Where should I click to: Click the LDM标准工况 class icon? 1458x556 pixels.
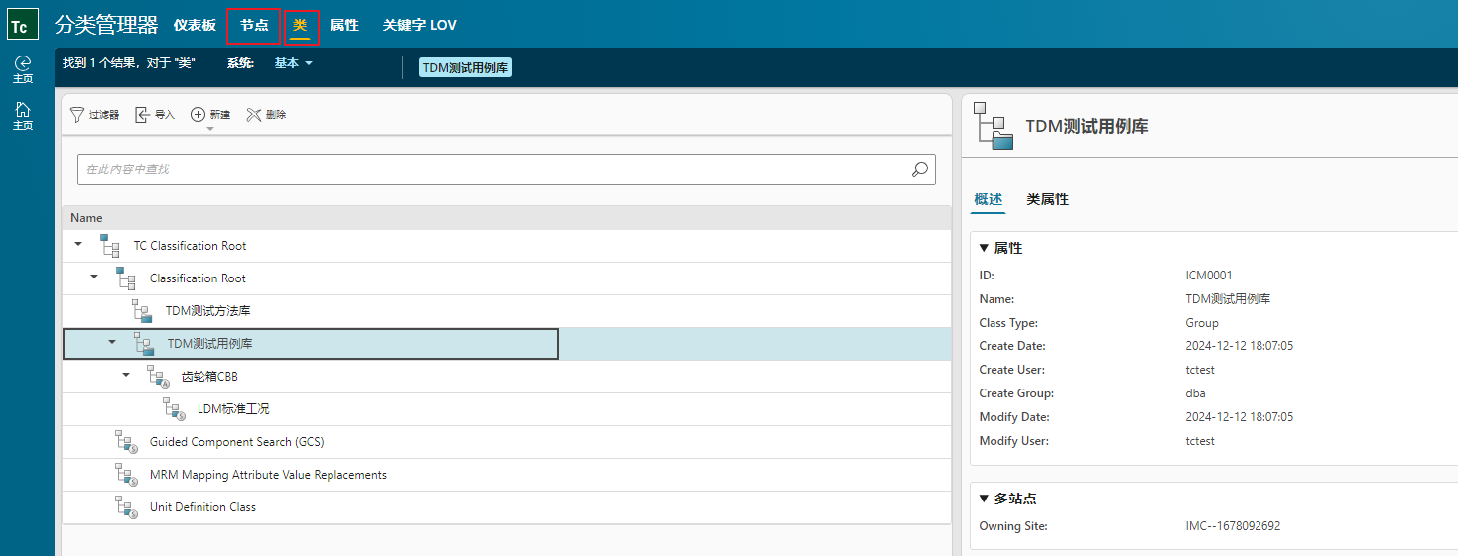pos(174,409)
